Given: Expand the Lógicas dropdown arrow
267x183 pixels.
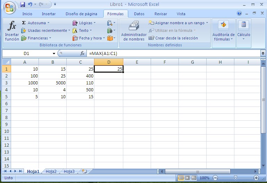Looking at the screenshot, I should click(x=95, y=23).
